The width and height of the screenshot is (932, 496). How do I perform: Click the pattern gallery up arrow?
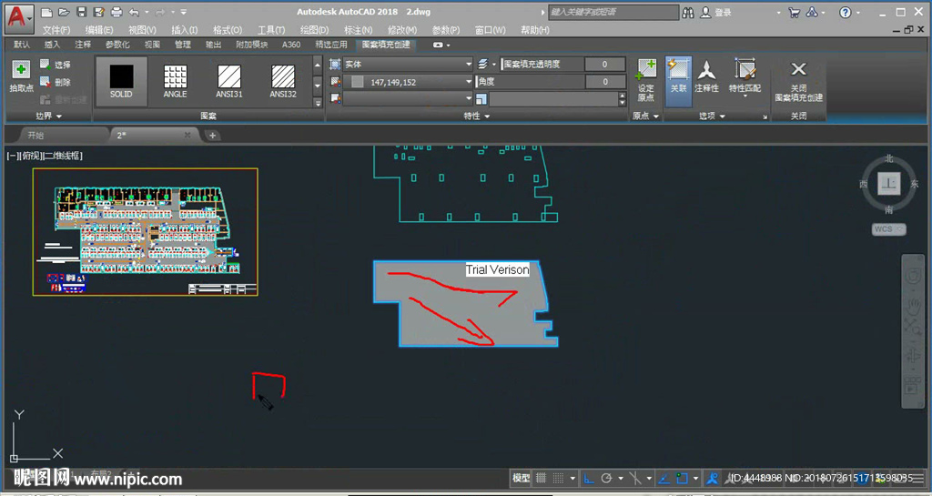click(318, 65)
